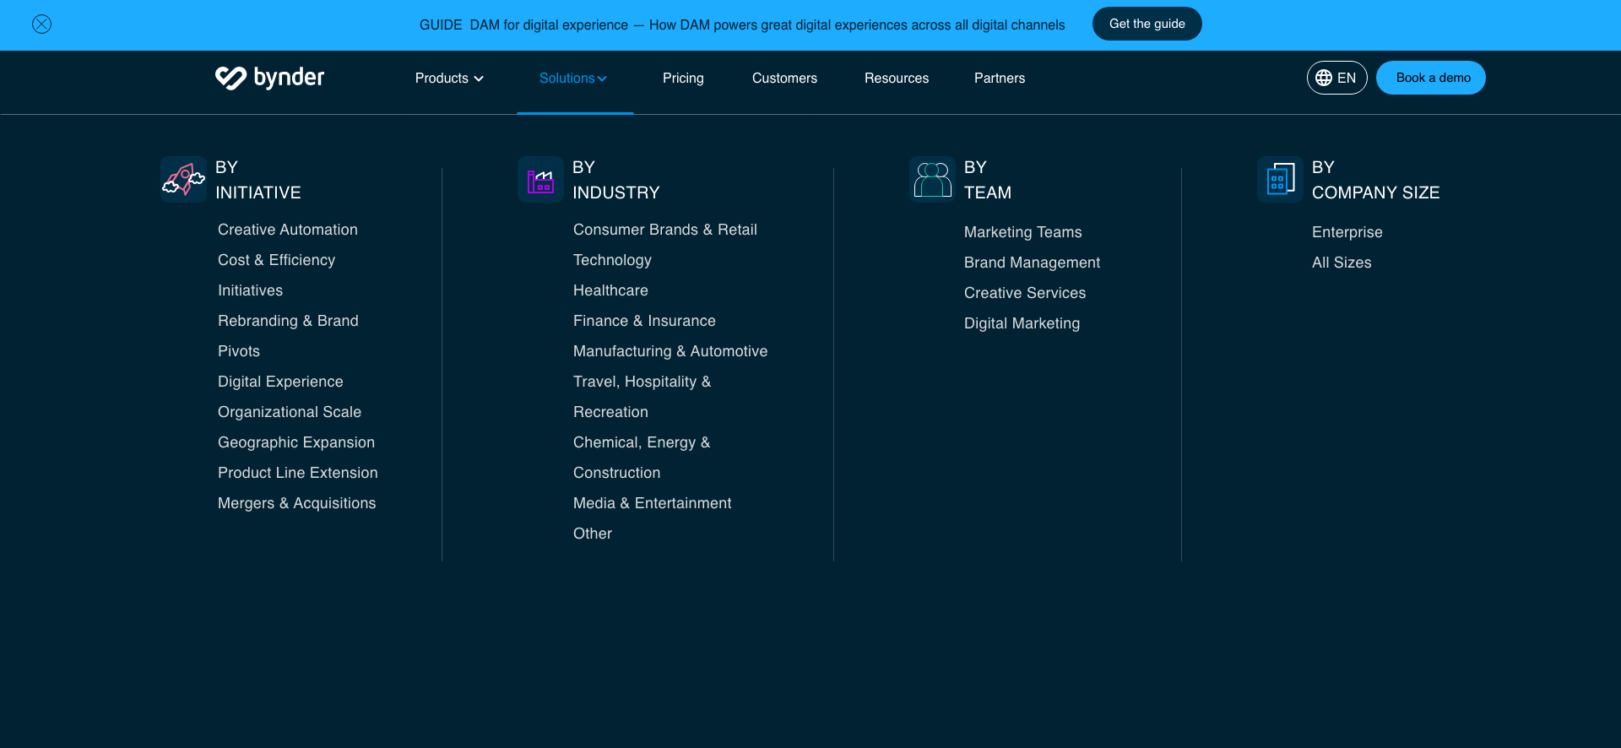Viewport: 1621px width, 748px height.
Task: Click the factory icon for By Industry
Action: [x=540, y=179]
